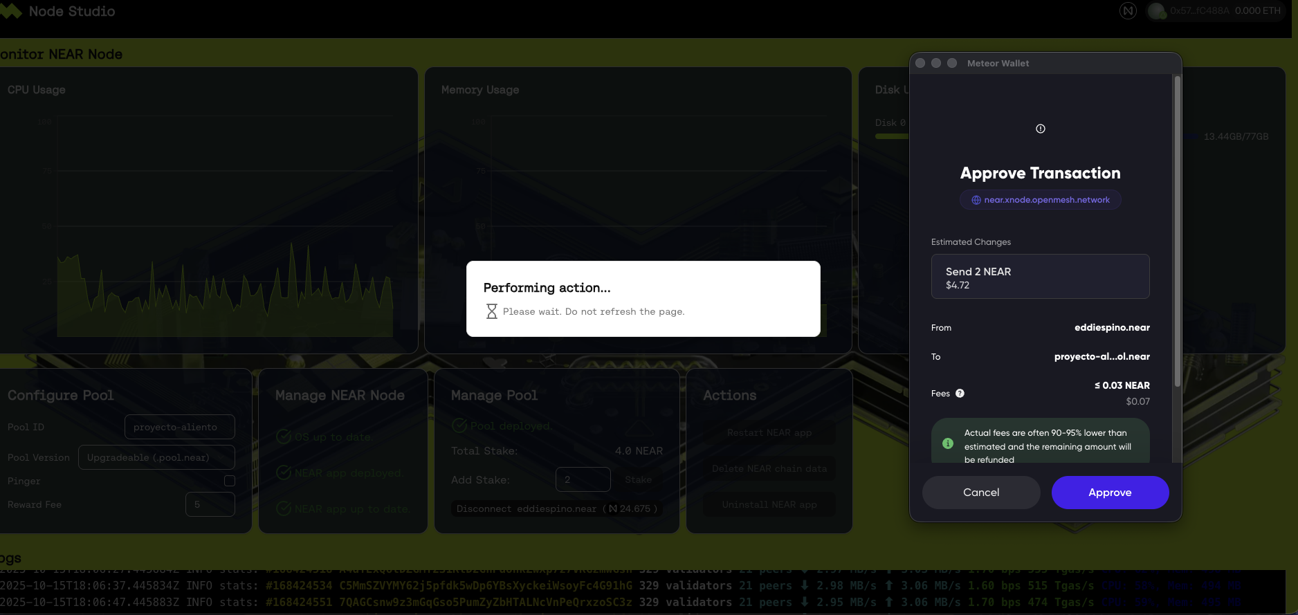Screen dimensions: 1298x615
Task: Click the Fees help question mark icon
Action: tap(960, 394)
